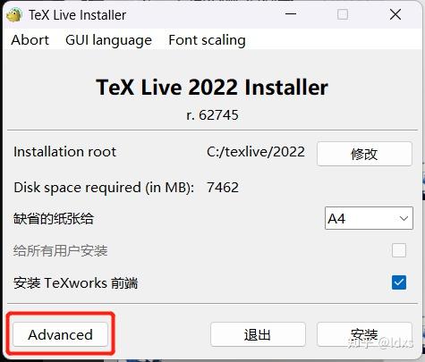The width and height of the screenshot is (425, 362).
Task: Open the Advanced settings button
Action: pos(60,334)
